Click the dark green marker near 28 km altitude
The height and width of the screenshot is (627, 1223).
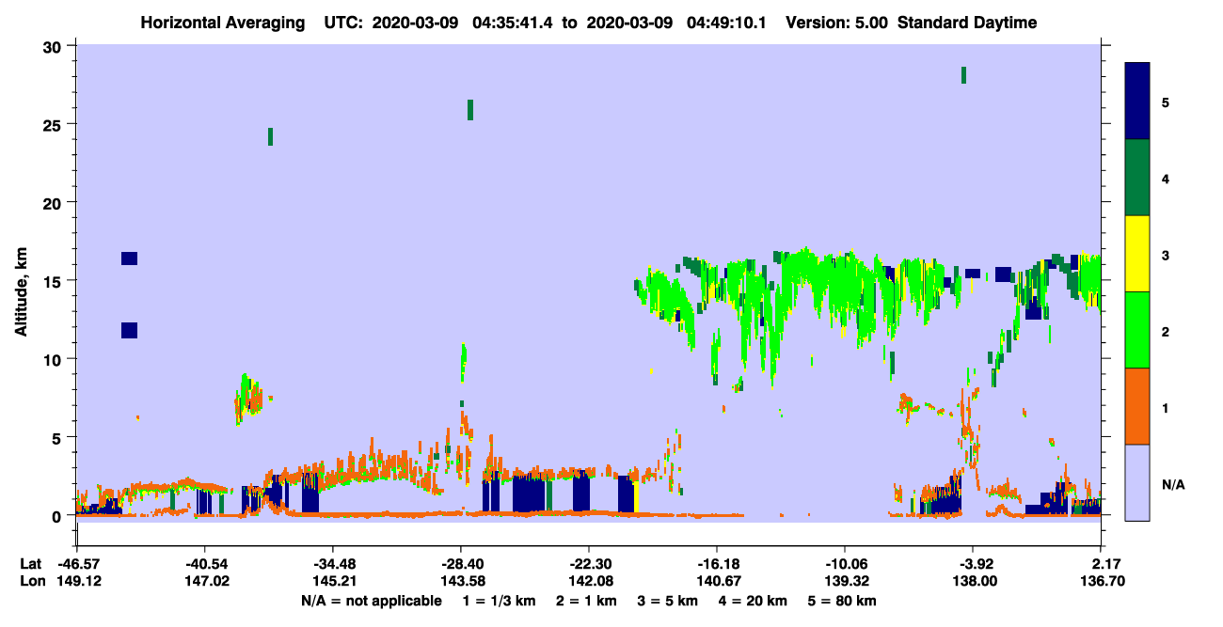963,75
